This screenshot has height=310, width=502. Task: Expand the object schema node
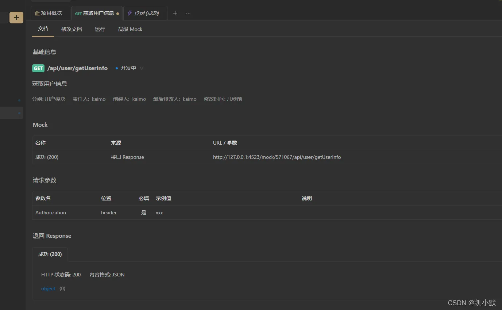(48, 288)
